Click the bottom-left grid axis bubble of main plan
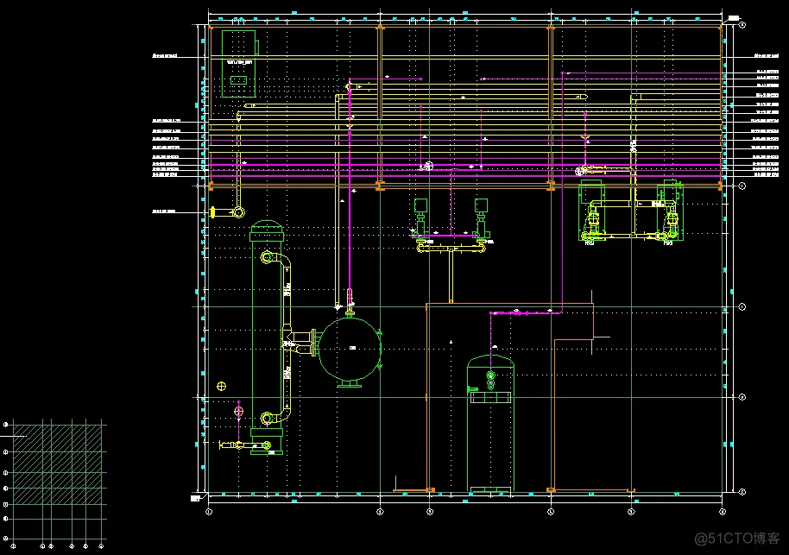The image size is (789, 555). click(209, 511)
